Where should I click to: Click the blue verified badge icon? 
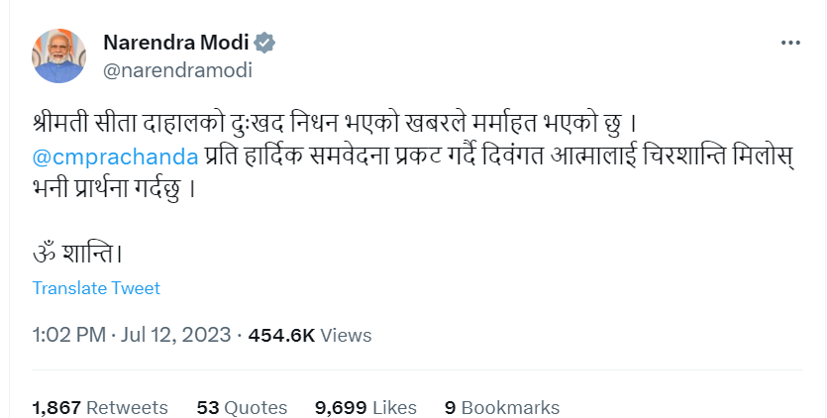click(x=265, y=44)
